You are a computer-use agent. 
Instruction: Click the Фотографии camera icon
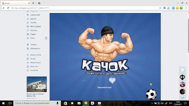click(28, 26)
